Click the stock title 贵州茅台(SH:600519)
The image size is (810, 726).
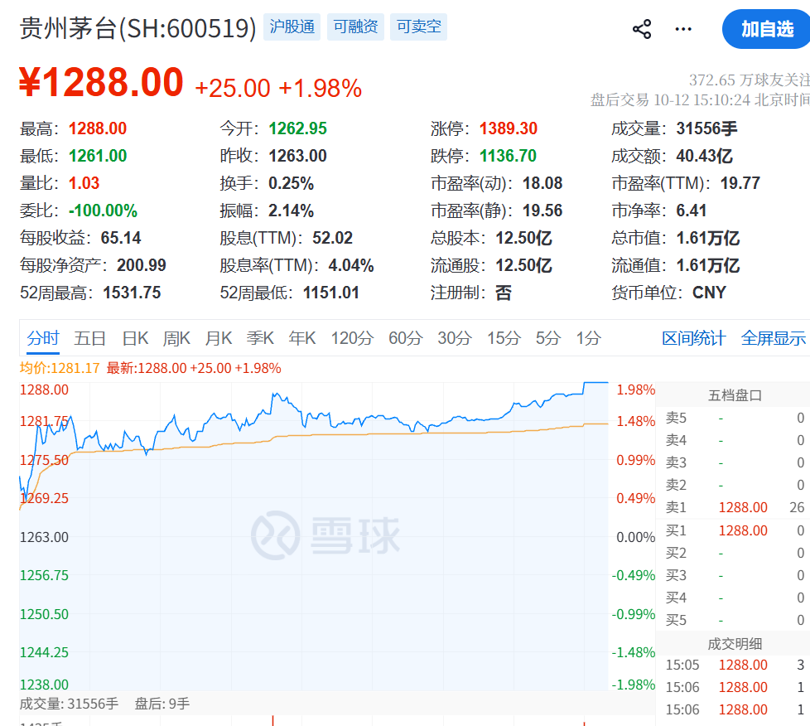click(x=138, y=28)
